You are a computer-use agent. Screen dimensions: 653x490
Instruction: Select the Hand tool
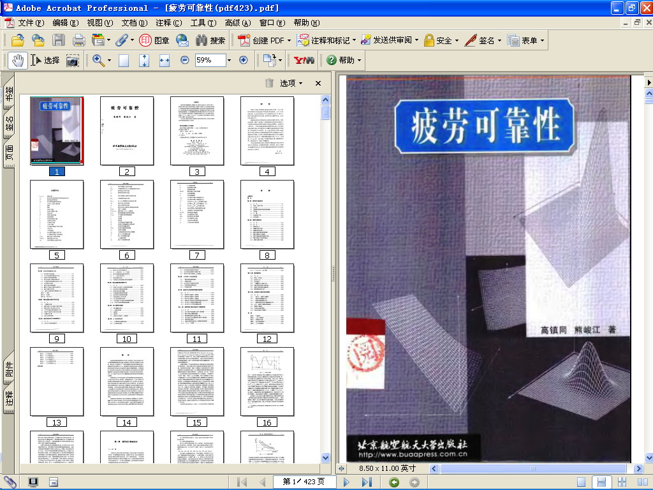click(x=18, y=59)
